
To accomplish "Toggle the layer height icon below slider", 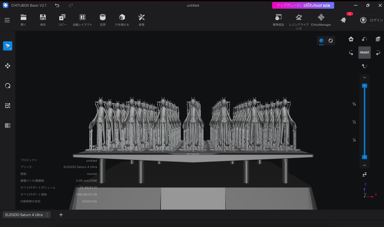I will [x=364, y=174].
